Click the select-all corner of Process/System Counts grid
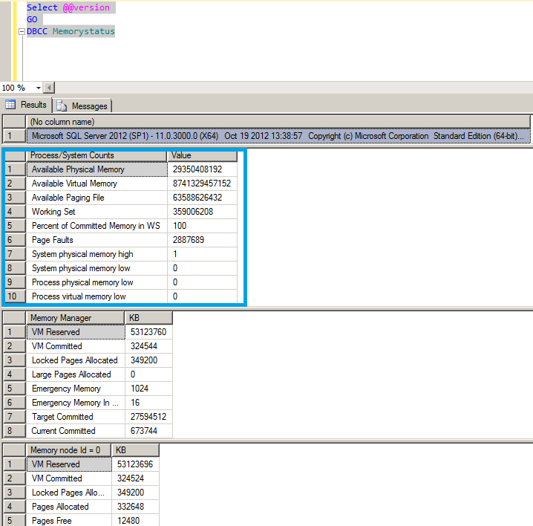 (x=14, y=155)
